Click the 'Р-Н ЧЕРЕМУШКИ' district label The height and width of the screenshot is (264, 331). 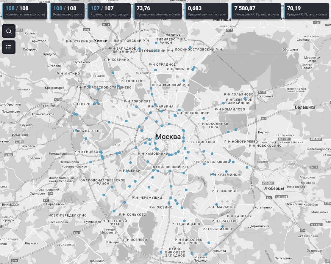147,198
